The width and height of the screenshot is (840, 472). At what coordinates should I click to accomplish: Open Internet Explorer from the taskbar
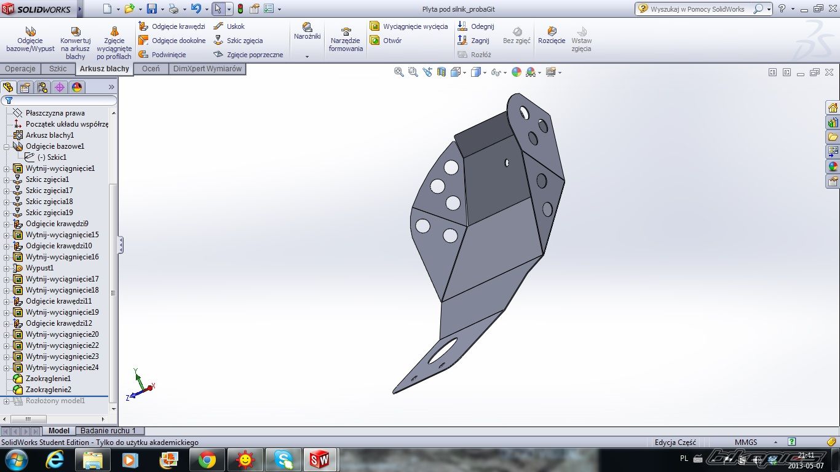coord(55,460)
